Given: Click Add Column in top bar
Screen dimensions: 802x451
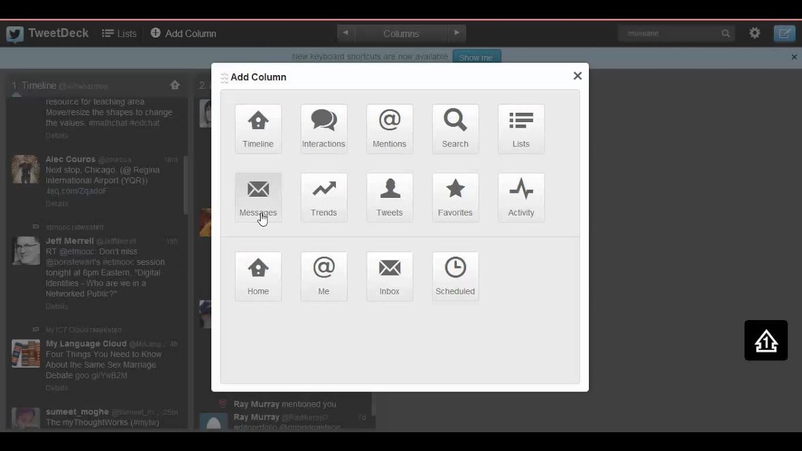Looking at the screenshot, I should [184, 34].
